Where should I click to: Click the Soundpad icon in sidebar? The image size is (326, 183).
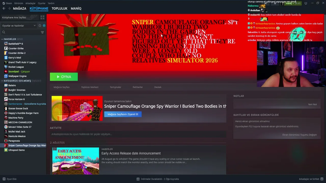click(x=6, y=71)
